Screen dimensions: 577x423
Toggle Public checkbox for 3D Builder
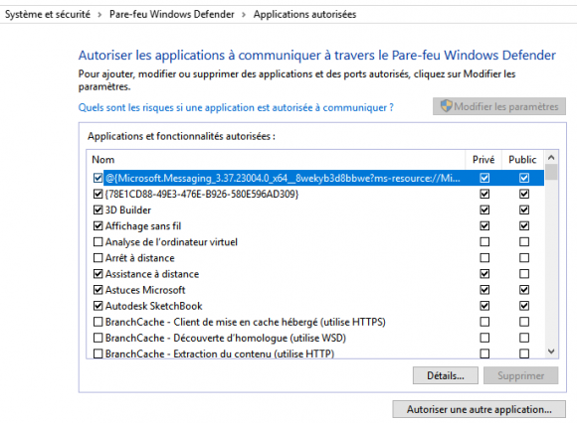tap(524, 211)
